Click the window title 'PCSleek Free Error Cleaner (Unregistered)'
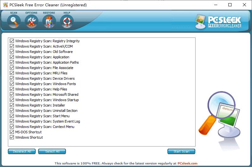Viewport: 252px width, 167px height. point(48,5)
